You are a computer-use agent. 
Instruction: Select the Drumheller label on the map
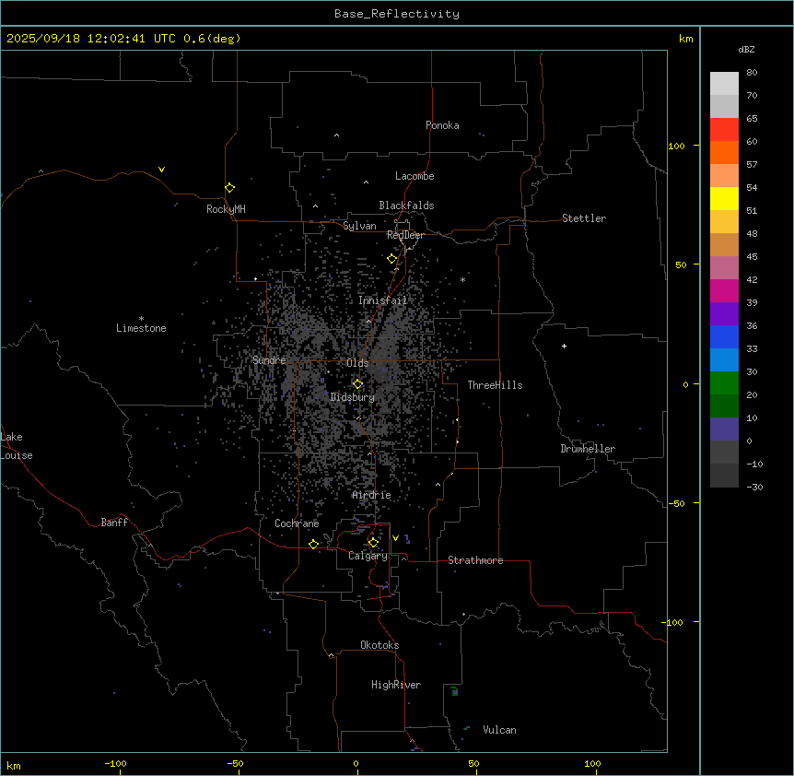pyautogui.click(x=588, y=449)
